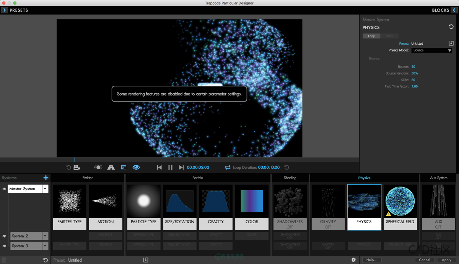Hide System 2 with its eye toggle
The width and height of the screenshot is (459, 264).
tap(4, 236)
